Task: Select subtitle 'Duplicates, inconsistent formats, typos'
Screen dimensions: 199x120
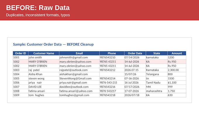Action: coord(38,15)
